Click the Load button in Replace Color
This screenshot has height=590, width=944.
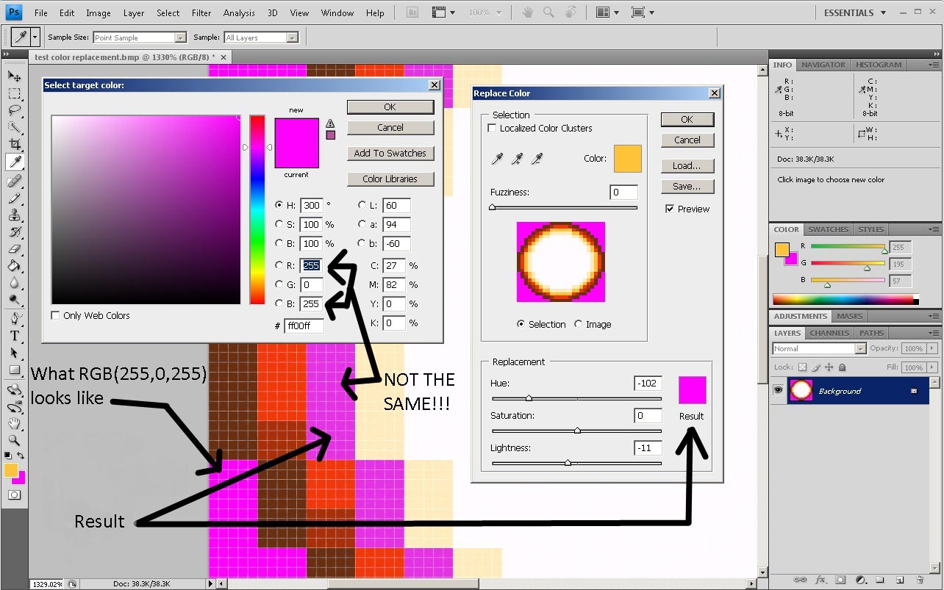(x=687, y=165)
